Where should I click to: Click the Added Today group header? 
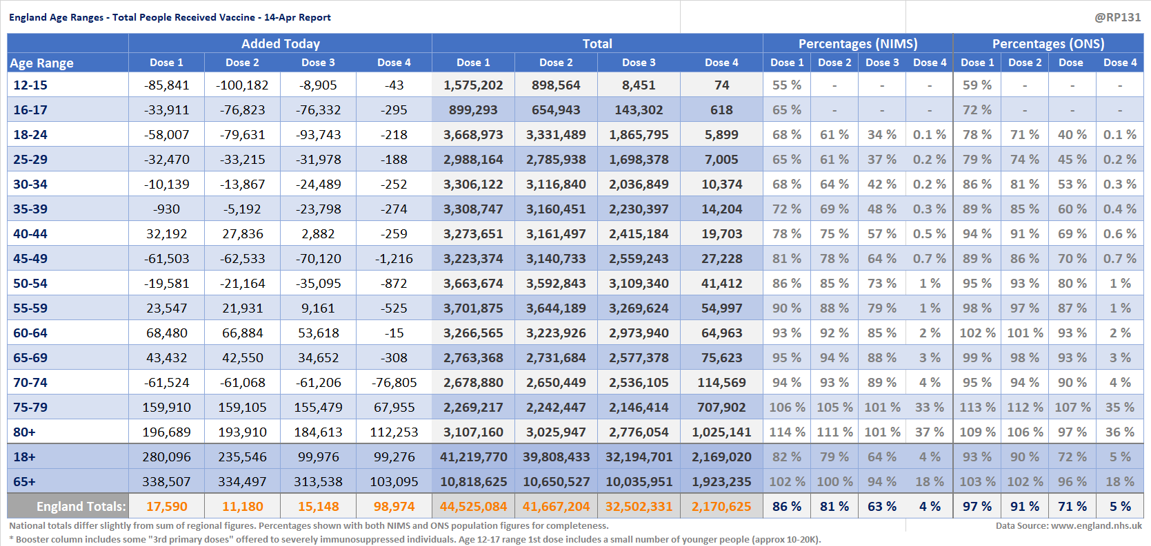click(x=280, y=43)
